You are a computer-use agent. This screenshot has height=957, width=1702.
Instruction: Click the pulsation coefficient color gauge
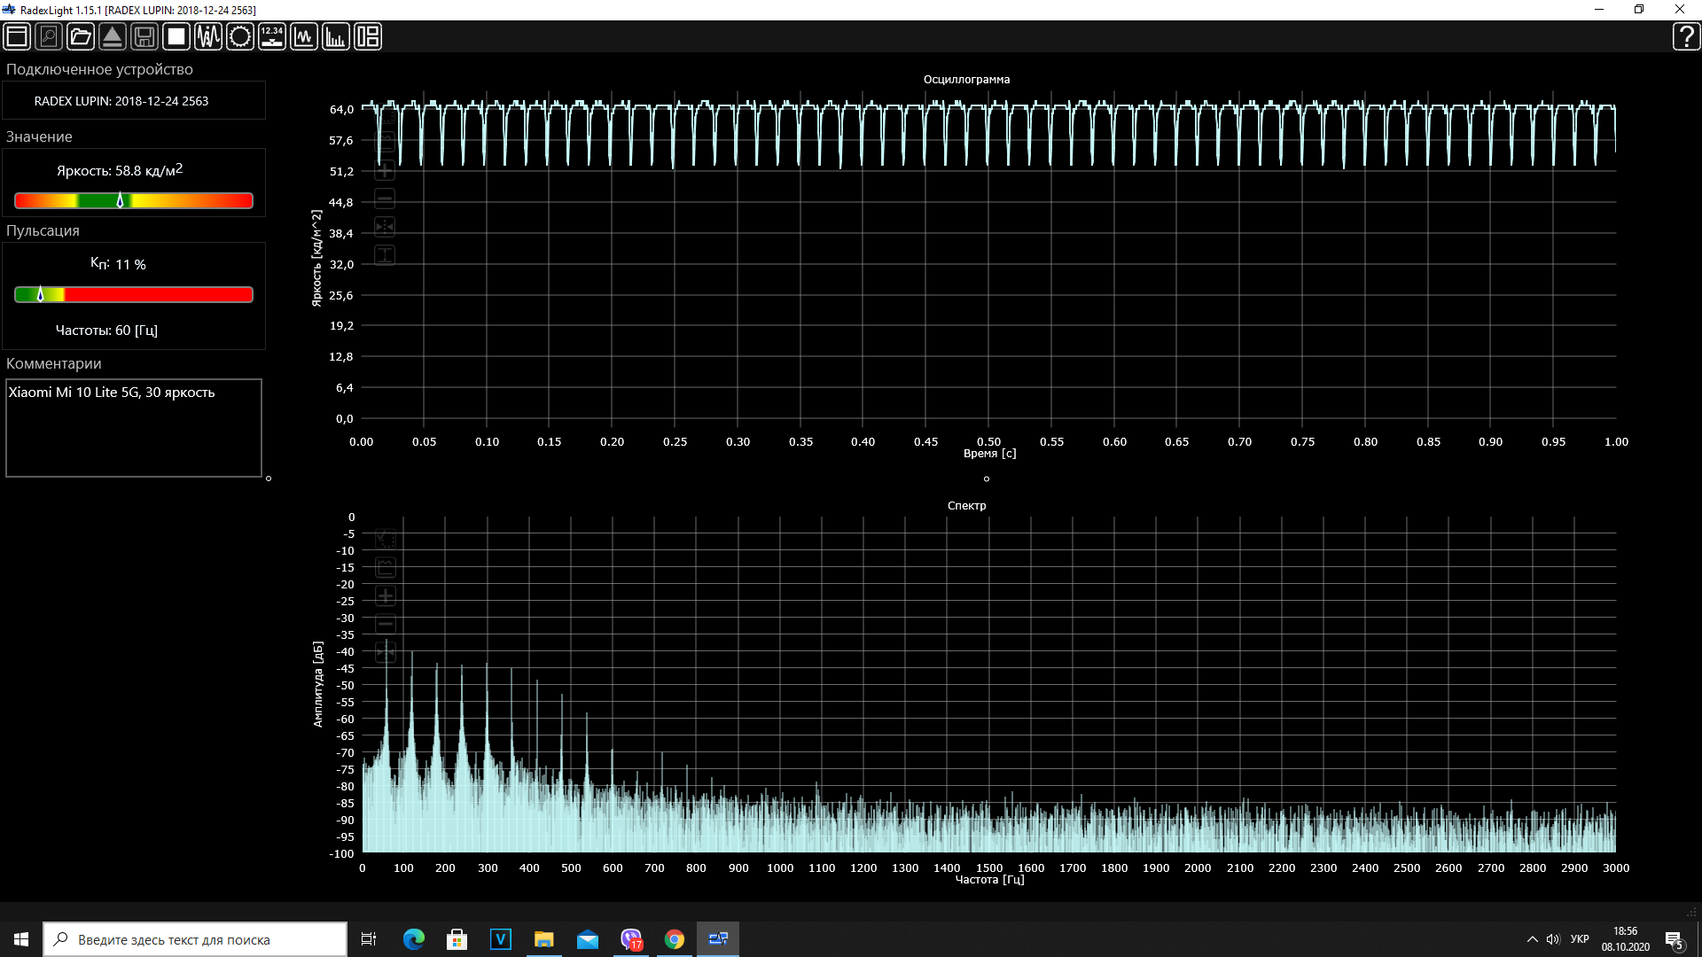coord(134,295)
